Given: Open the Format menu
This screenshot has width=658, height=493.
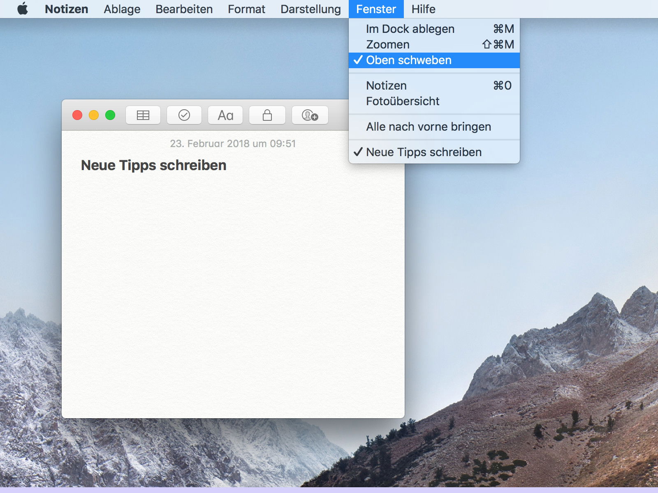Looking at the screenshot, I should click(x=246, y=9).
